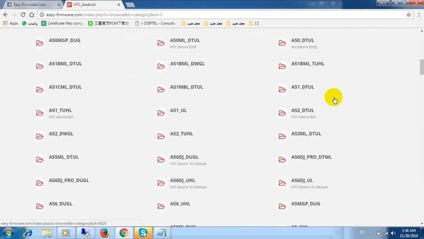The width and height of the screenshot is (424, 239).
Task: Open A56DJ_PRO_DTWL category link
Action: [x=311, y=157]
